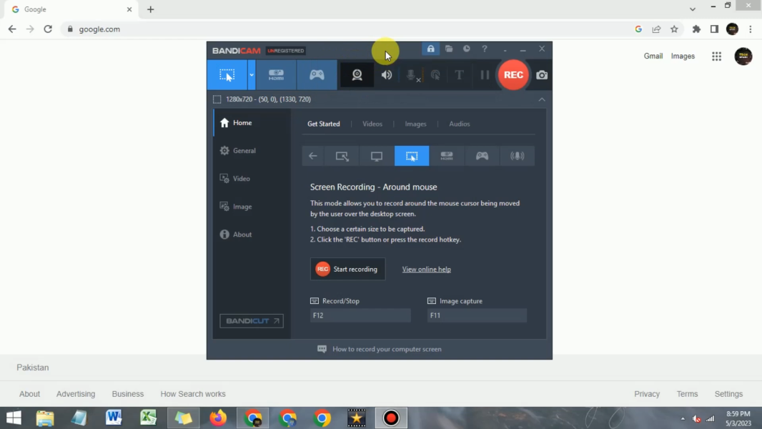Click the lock icon in Bandicam title bar
Viewport: 762px width, 429px height.
pos(430,49)
